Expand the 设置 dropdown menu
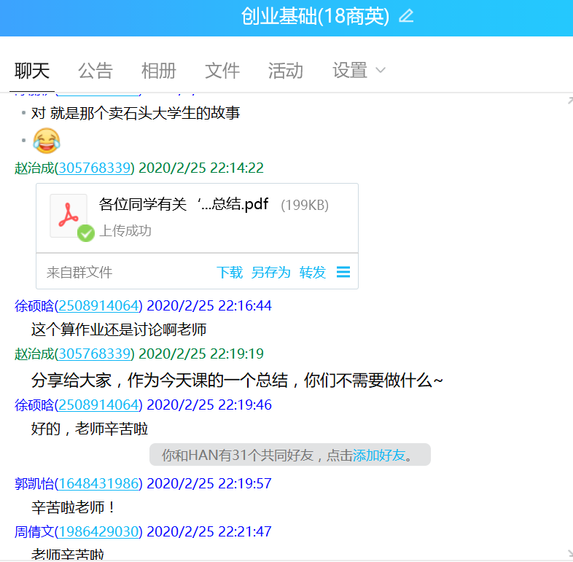Screen dimensions: 573x562 (359, 71)
